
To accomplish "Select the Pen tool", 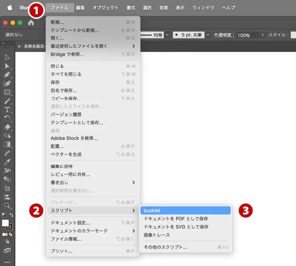I will (7, 75).
